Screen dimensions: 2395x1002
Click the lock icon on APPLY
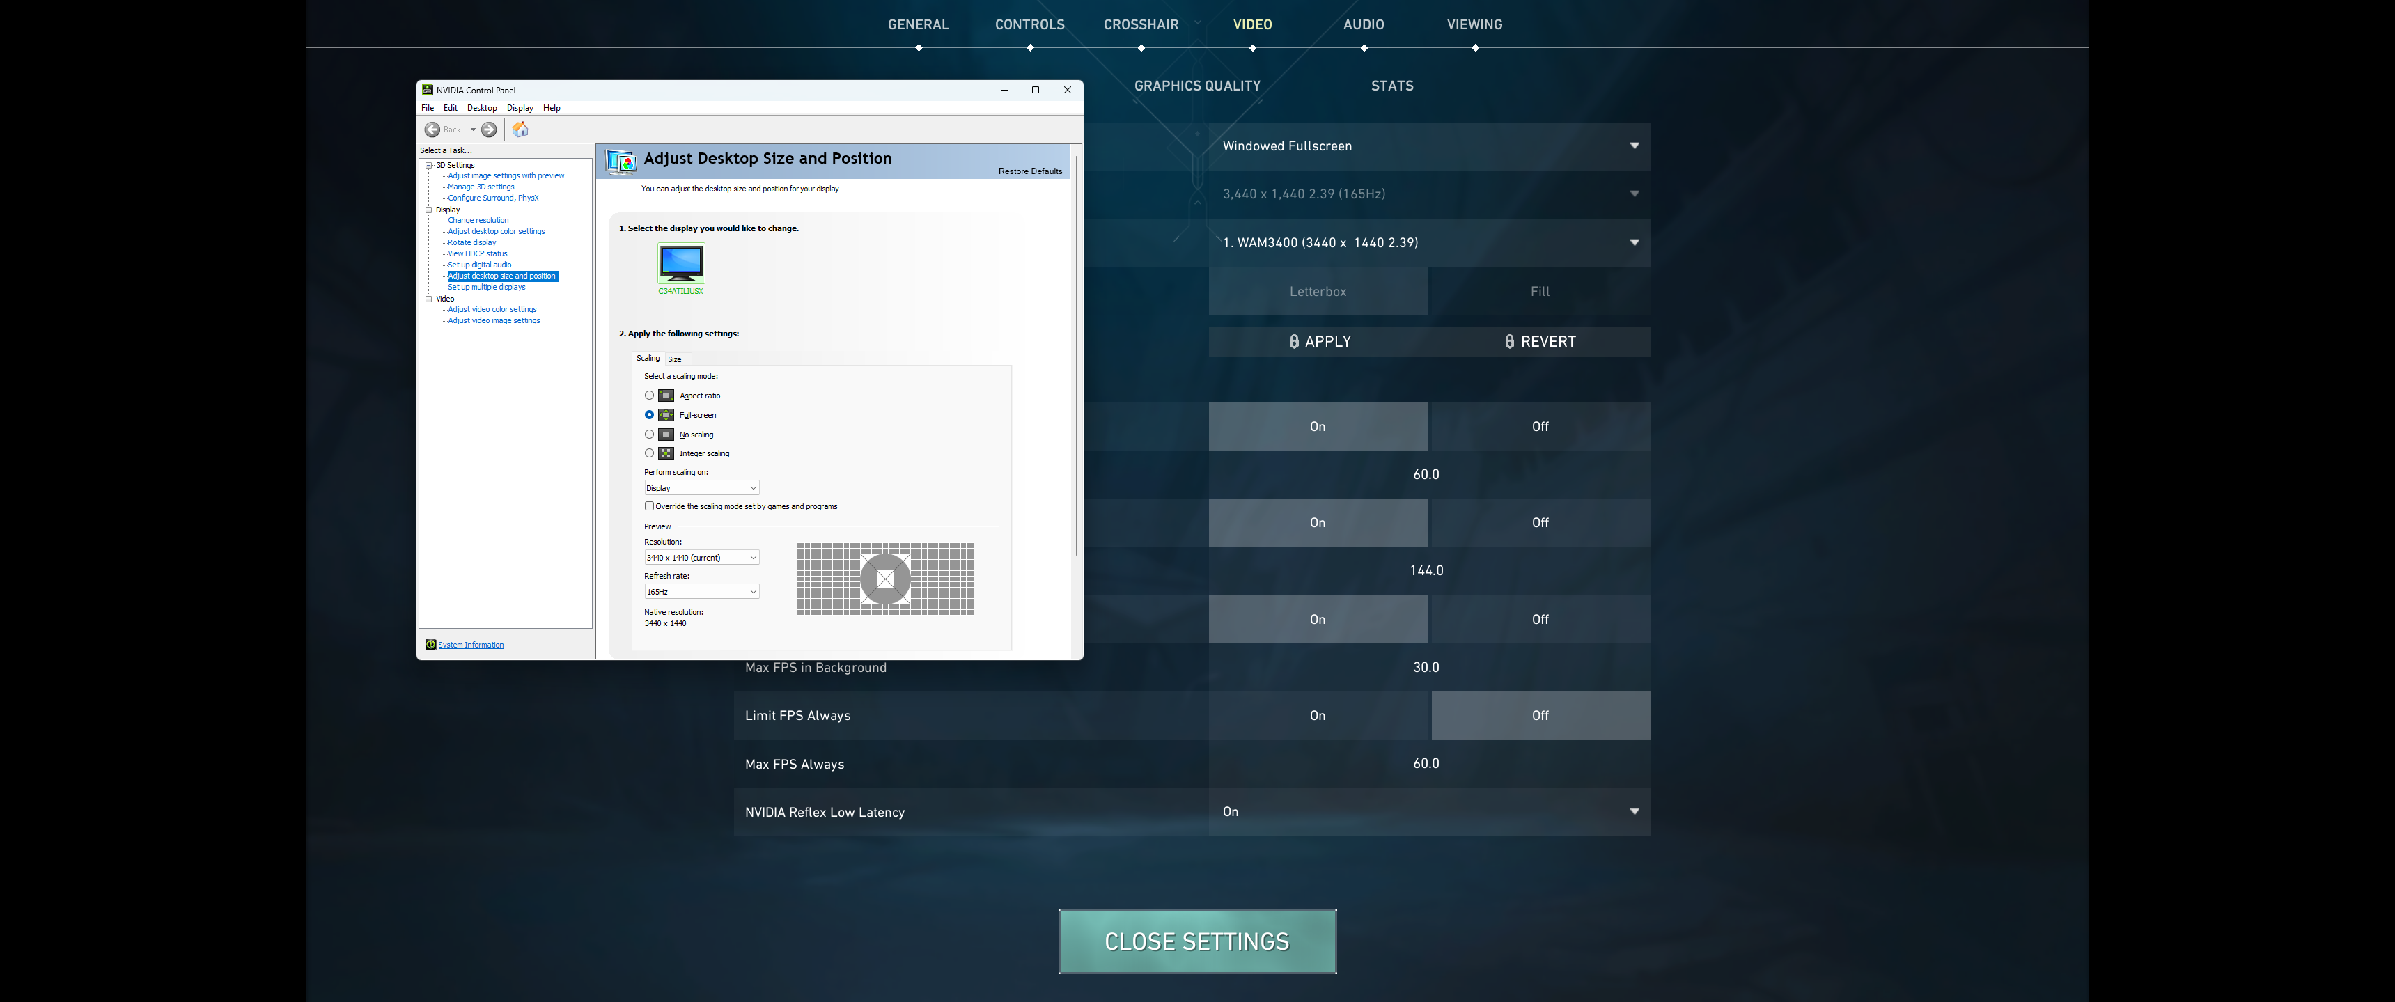pos(1293,341)
